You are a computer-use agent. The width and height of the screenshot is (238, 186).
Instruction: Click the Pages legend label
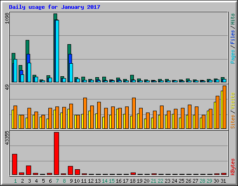(x=232, y=57)
